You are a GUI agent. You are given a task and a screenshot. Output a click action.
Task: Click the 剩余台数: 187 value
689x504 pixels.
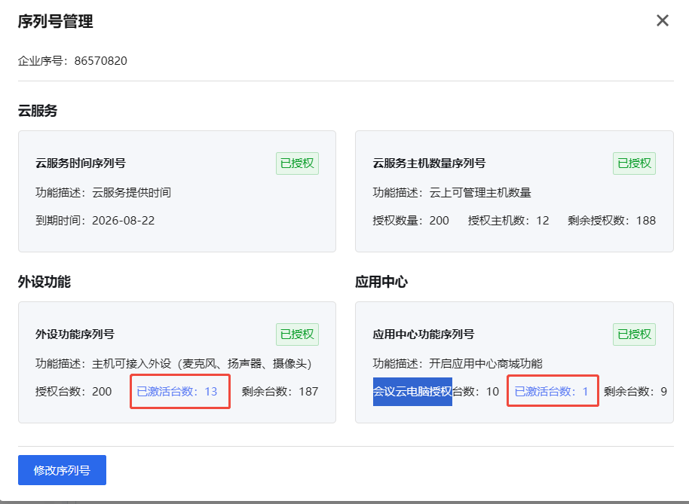point(280,391)
